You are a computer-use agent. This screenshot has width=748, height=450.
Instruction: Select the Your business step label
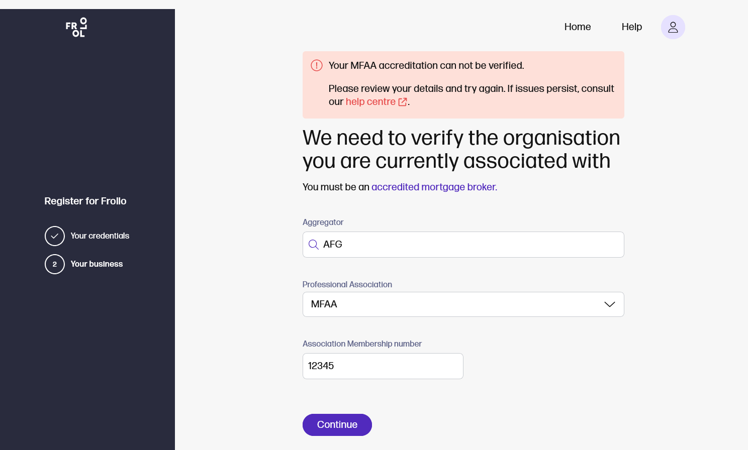tap(97, 264)
